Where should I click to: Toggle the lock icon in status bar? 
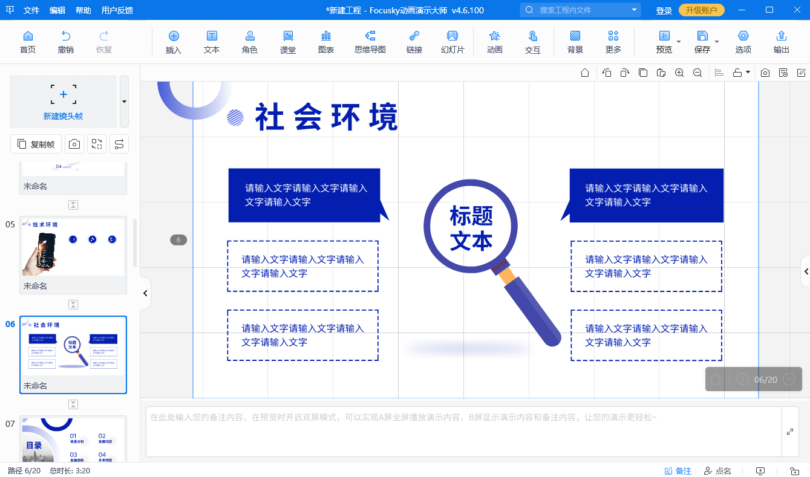[795, 471]
